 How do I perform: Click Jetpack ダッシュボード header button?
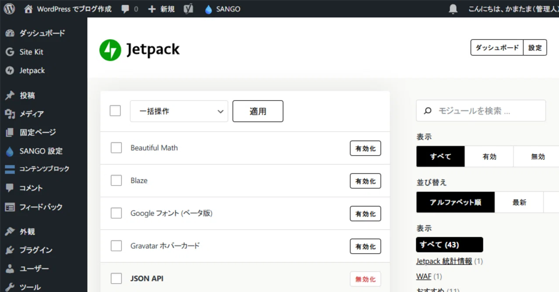coord(497,48)
